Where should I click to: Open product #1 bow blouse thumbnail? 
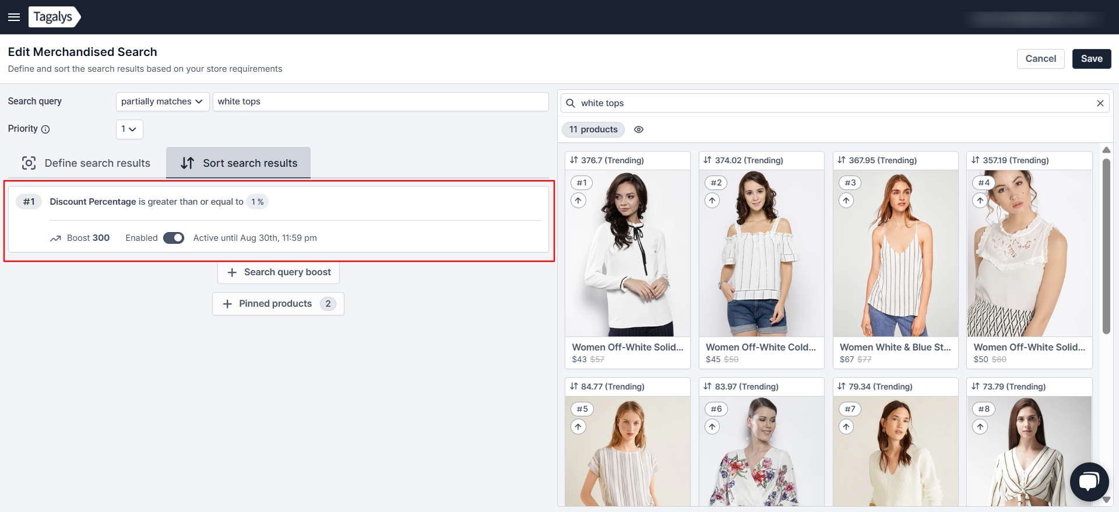click(x=628, y=253)
